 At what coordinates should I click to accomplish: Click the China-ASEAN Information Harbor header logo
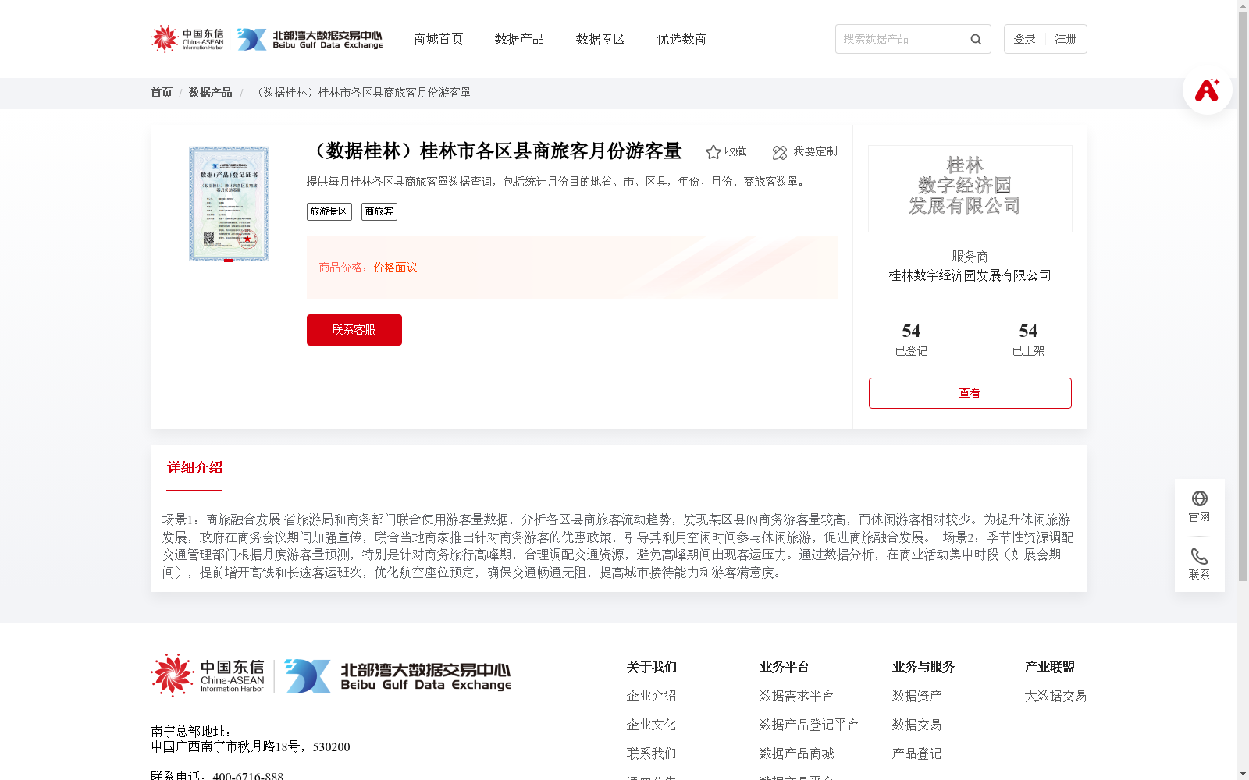187,38
